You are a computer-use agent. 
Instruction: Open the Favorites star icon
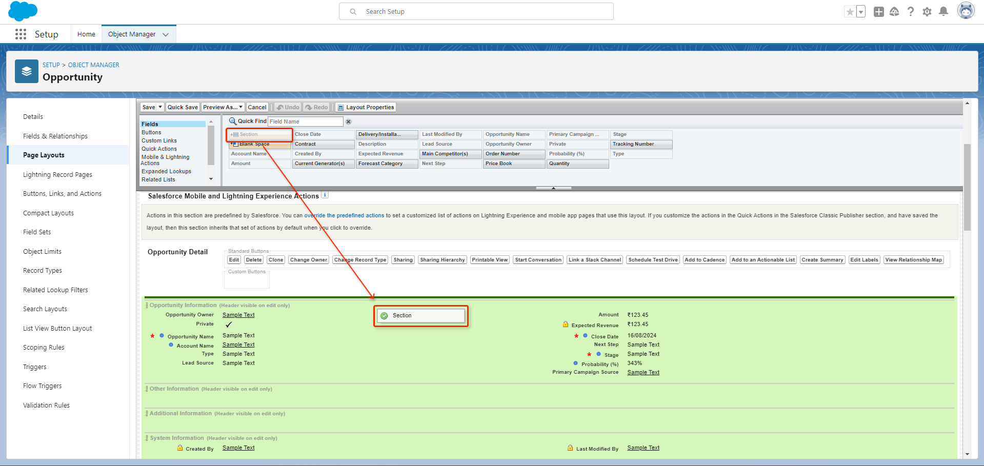pos(850,12)
